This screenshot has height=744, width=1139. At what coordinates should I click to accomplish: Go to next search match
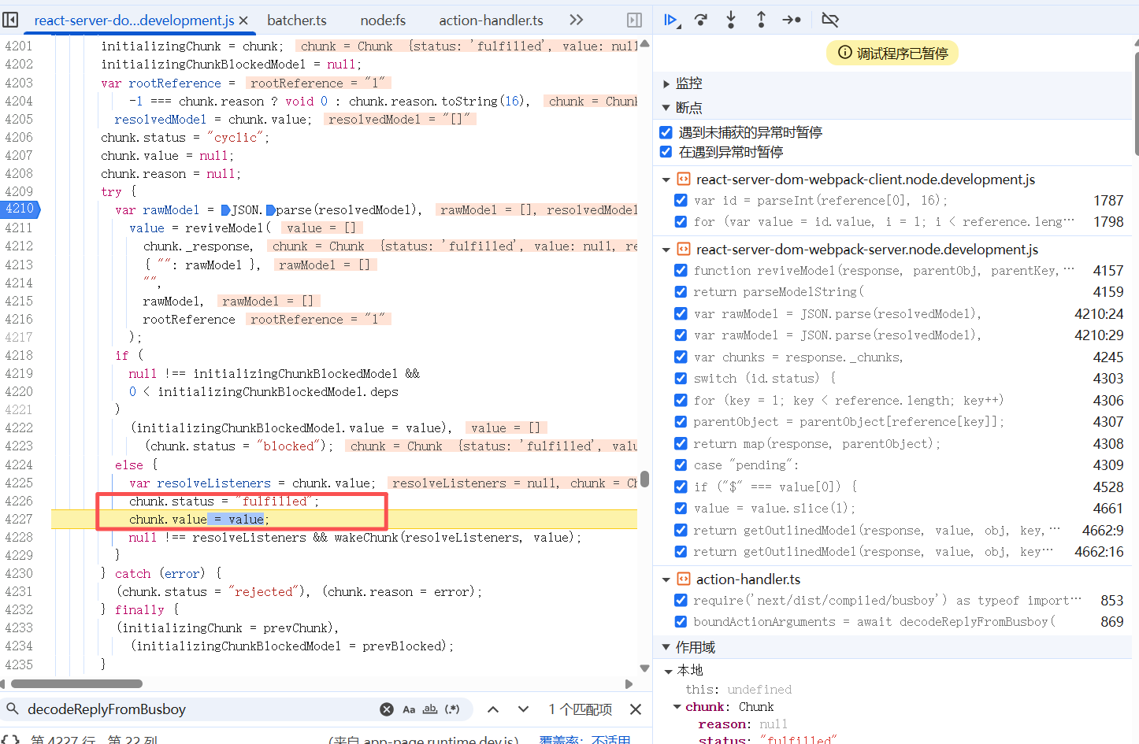tap(523, 709)
